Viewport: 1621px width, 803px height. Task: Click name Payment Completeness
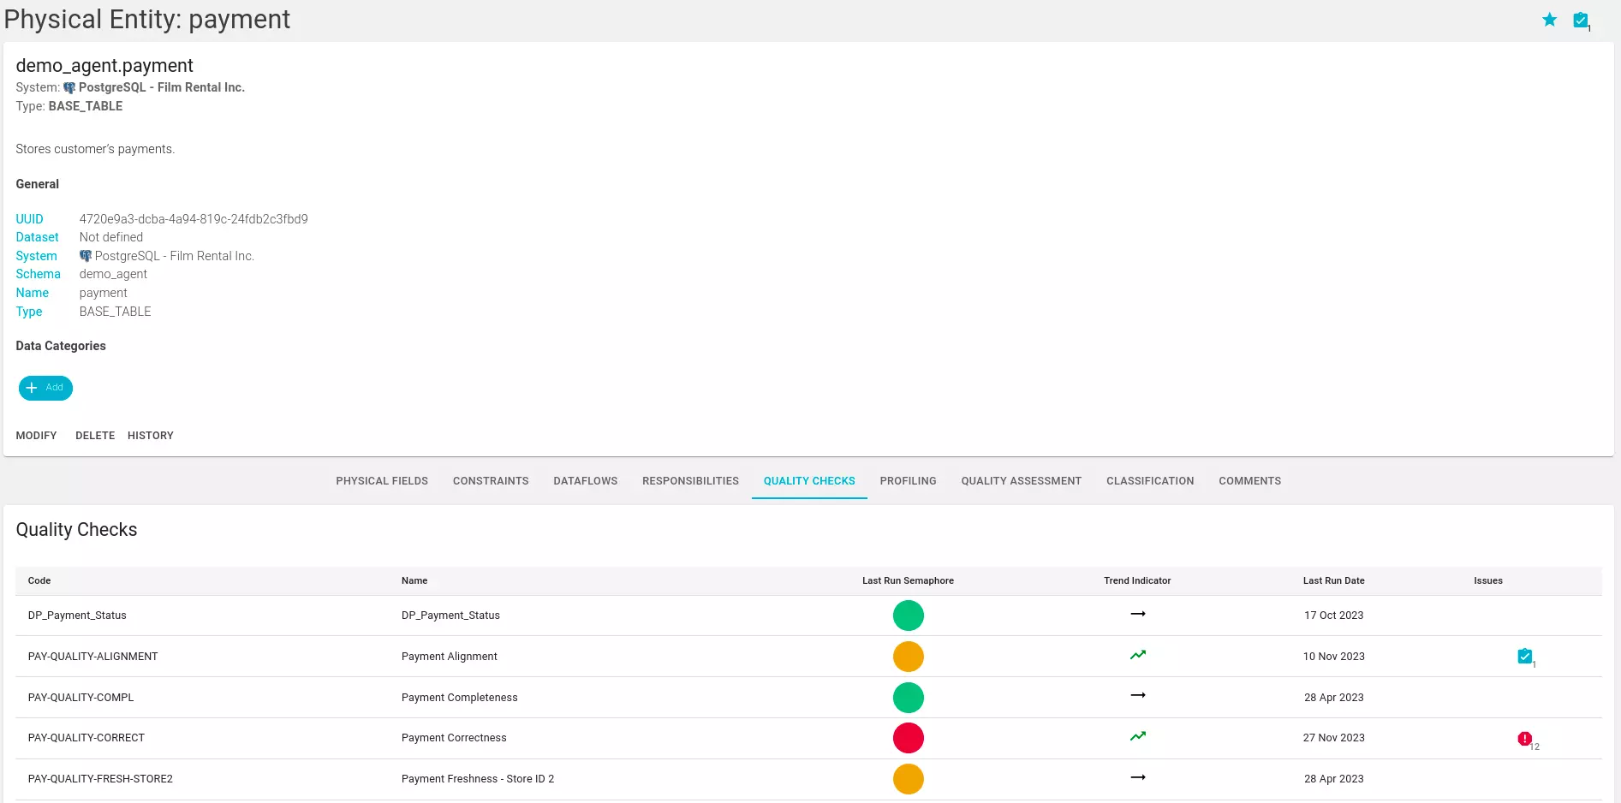(x=459, y=698)
